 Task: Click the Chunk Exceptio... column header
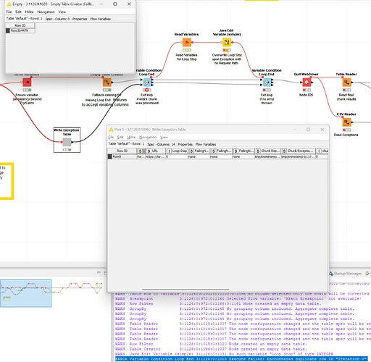coord(299,151)
